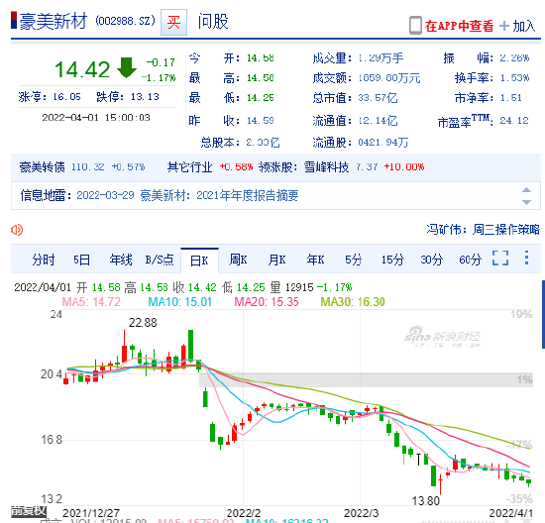This screenshot has width=545, height=523.
Task: Click the phone icon beside 在APP中查看
Action: pos(415,26)
